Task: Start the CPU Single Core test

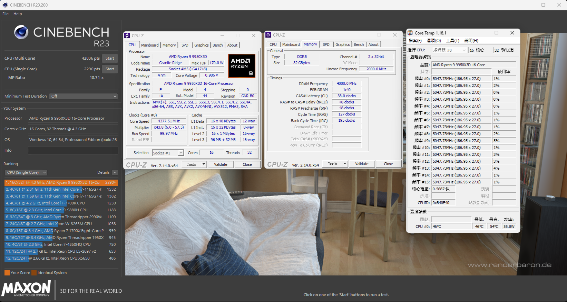Action: tap(110, 69)
